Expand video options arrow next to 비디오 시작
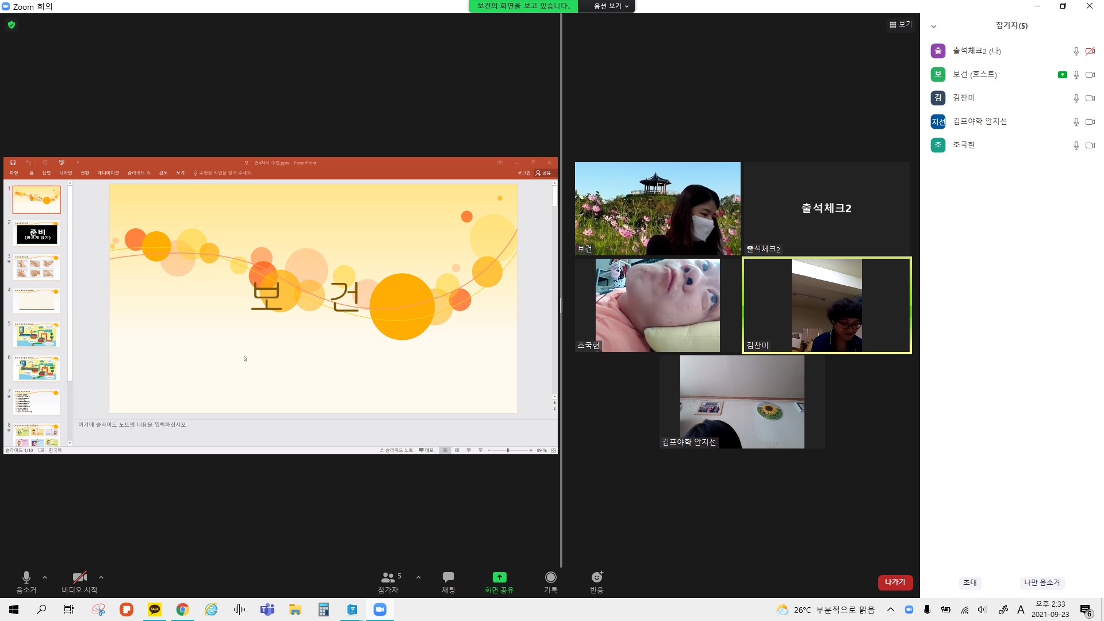The width and height of the screenshot is (1104, 621). pos(101,577)
